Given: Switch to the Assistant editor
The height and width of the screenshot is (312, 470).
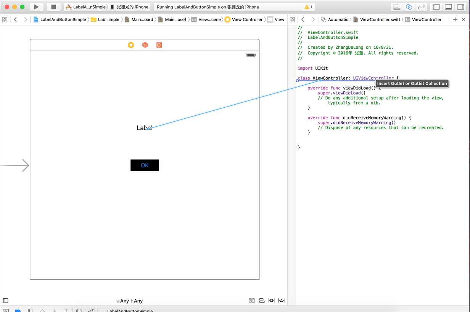Looking at the screenshot, I should pos(409,7).
